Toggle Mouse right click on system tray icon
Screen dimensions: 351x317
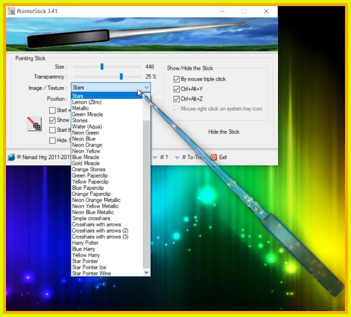point(177,109)
